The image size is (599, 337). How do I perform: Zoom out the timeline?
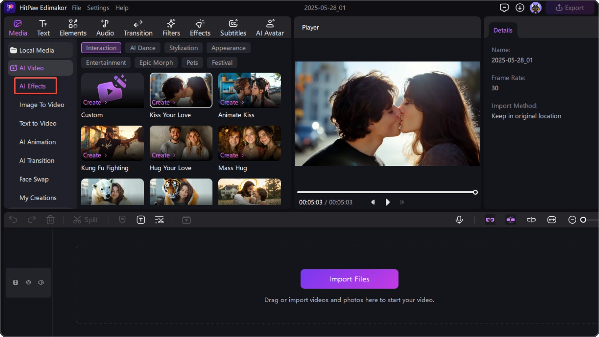click(x=572, y=220)
